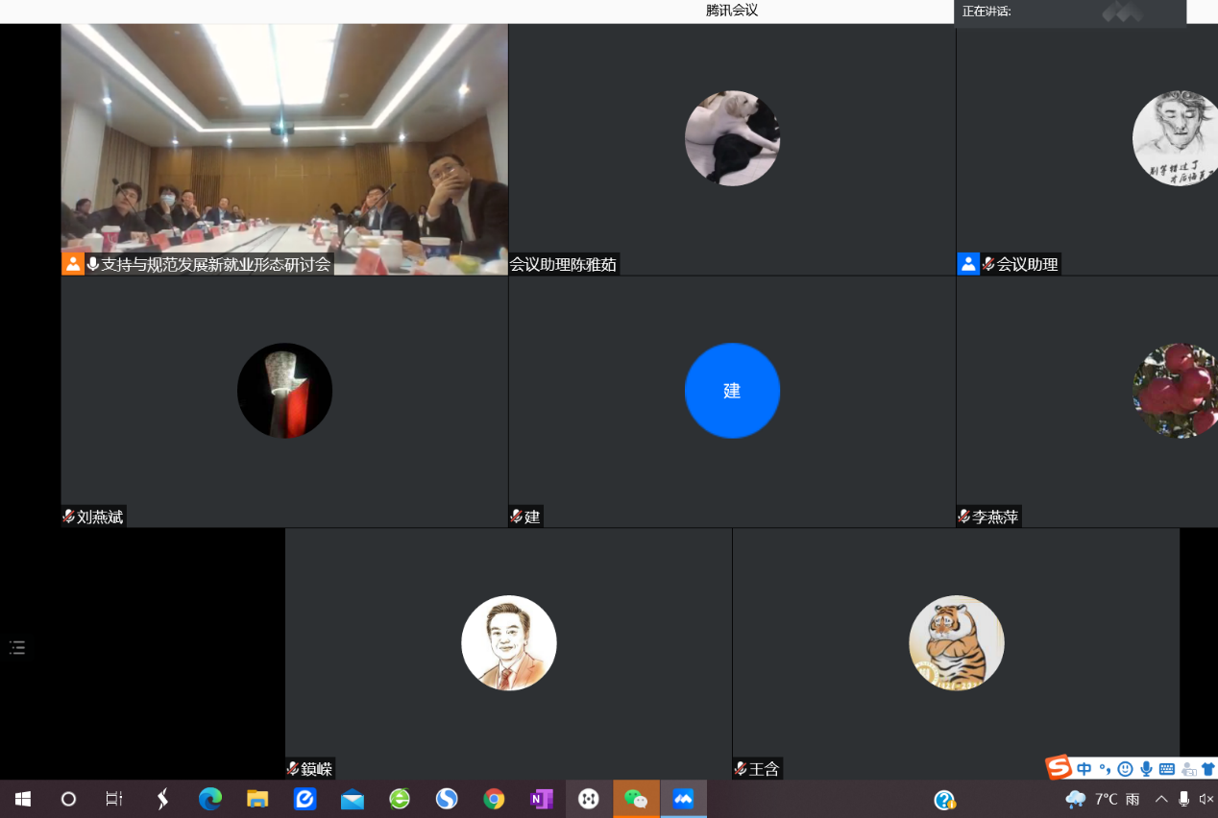
Task: Open the Windows Start menu
Action: click(23, 799)
